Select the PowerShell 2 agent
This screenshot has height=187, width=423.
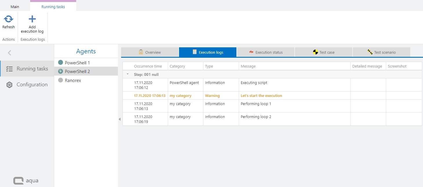coord(77,72)
